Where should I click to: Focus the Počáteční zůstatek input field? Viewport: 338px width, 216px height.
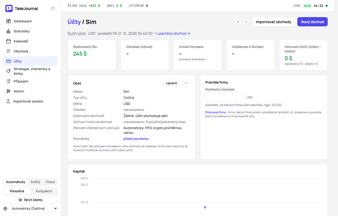[x=225, y=97]
